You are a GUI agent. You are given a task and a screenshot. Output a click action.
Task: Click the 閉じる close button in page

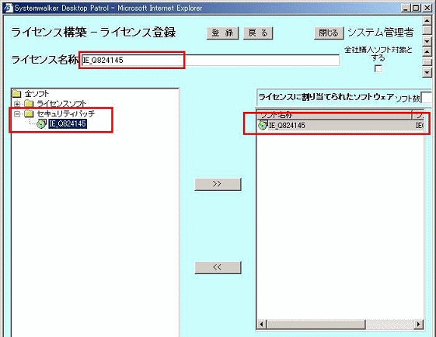pyautogui.click(x=329, y=33)
